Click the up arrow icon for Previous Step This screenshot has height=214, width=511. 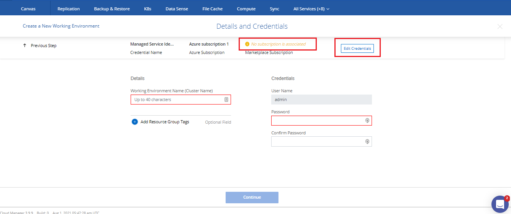[x=25, y=46]
